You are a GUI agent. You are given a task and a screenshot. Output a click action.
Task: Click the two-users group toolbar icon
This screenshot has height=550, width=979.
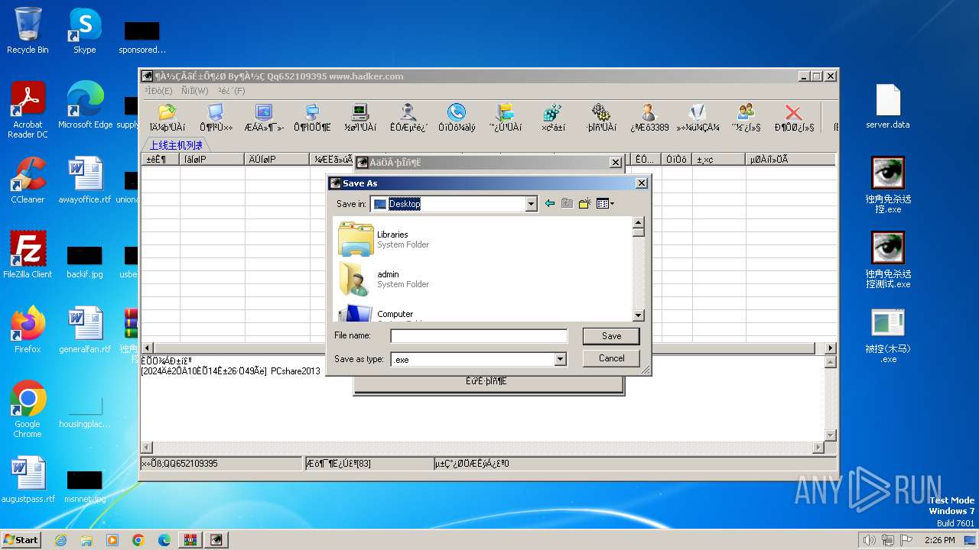[x=746, y=118]
